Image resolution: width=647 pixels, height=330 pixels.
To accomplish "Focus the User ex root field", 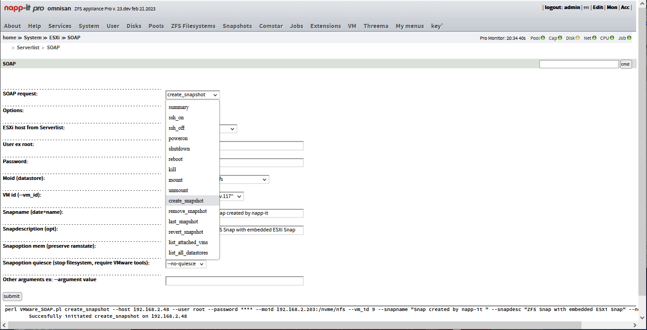I will tap(261, 146).
